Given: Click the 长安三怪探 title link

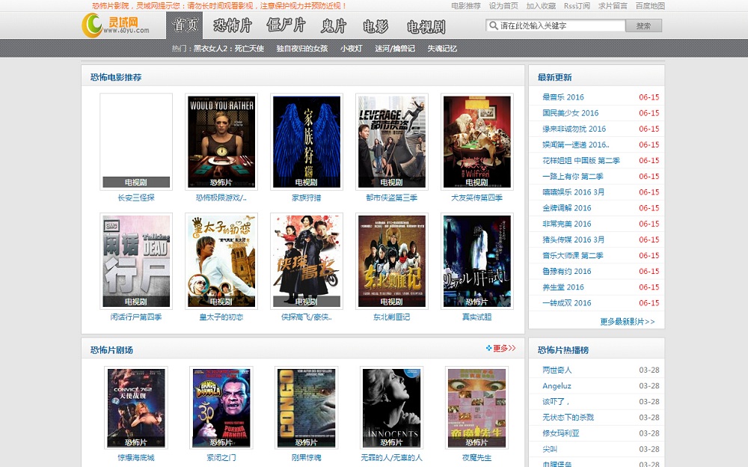Looking at the screenshot, I should [136, 198].
